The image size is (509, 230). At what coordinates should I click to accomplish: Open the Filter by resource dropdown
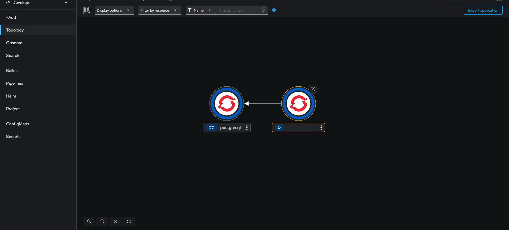pyautogui.click(x=160, y=10)
